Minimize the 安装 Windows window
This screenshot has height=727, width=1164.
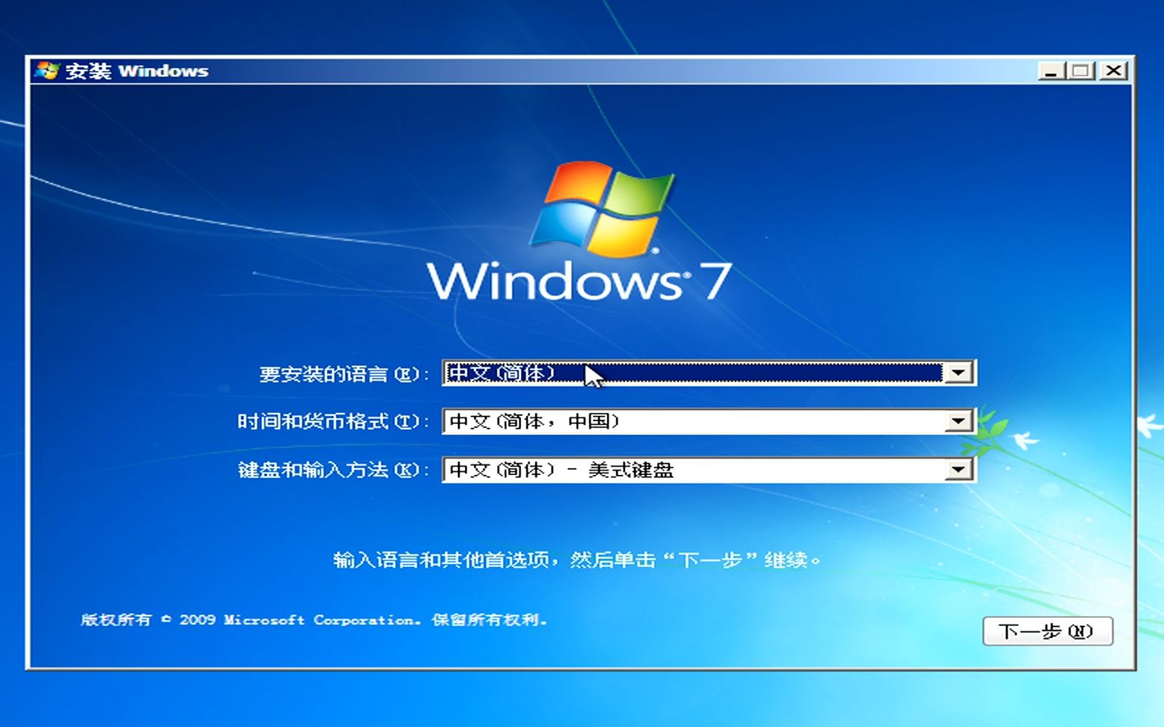(x=1052, y=71)
